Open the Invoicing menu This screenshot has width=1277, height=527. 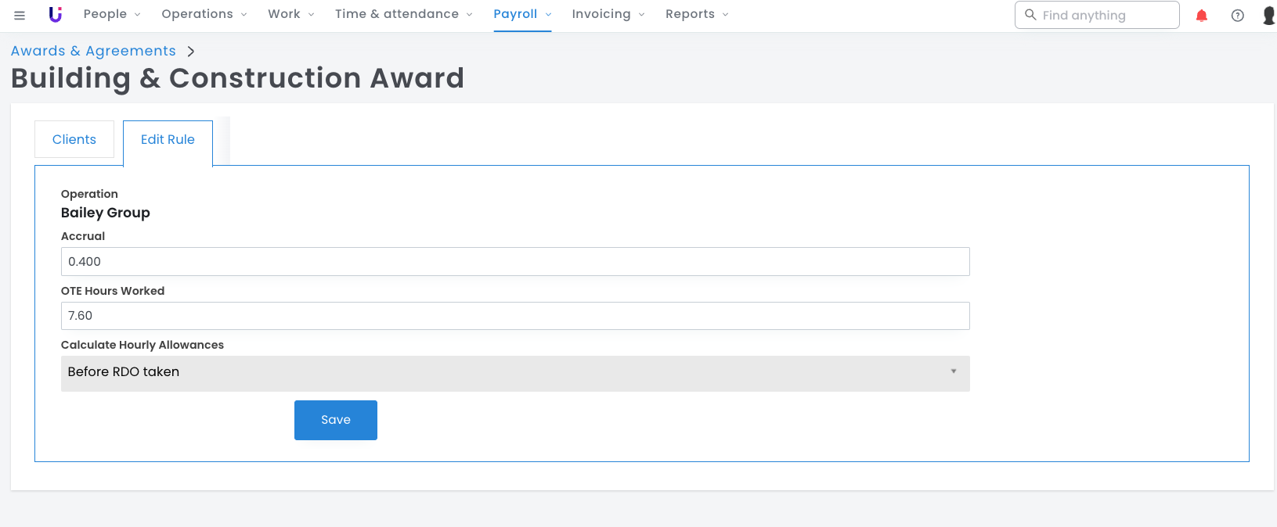[x=608, y=15]
